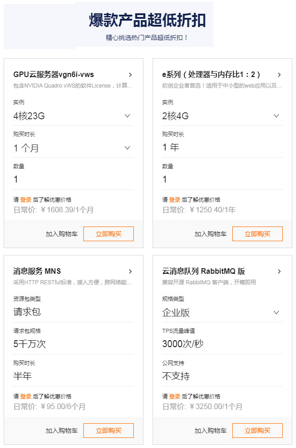Viewport: 296px width, 448px height.
Task: Click 立即购买 for e系列 server
Action: tap(258, 234)
